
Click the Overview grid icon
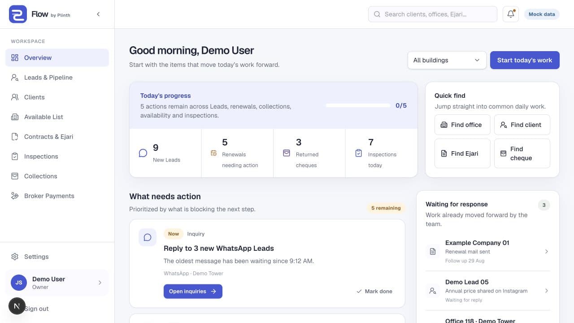click(x=15, y=57)
